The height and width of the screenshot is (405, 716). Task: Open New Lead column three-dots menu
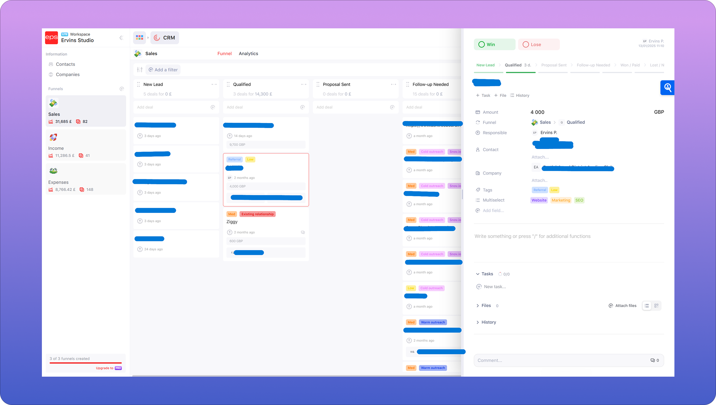(214, 84)
